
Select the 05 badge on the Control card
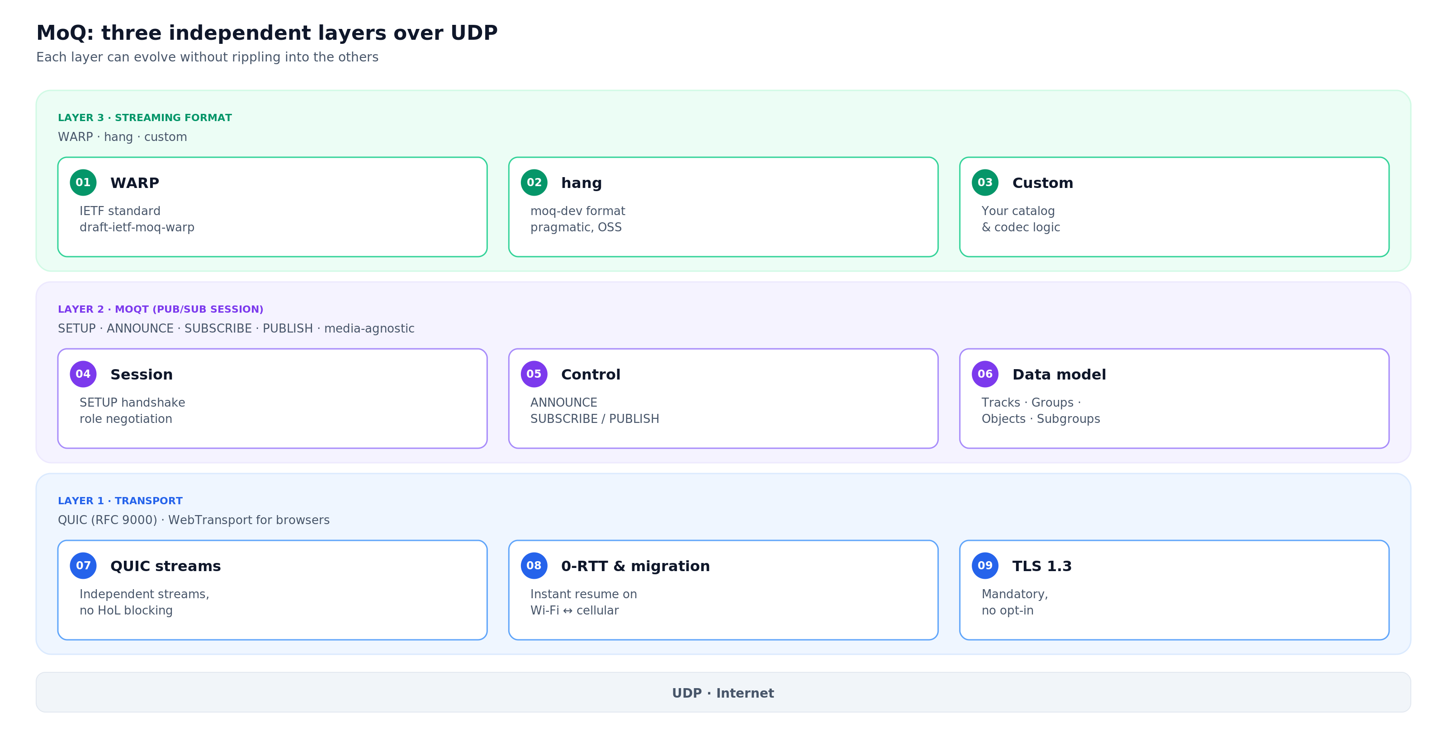534,374
